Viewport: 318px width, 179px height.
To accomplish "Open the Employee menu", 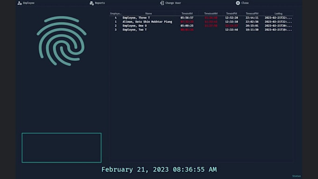I will [x=26, y=3].
